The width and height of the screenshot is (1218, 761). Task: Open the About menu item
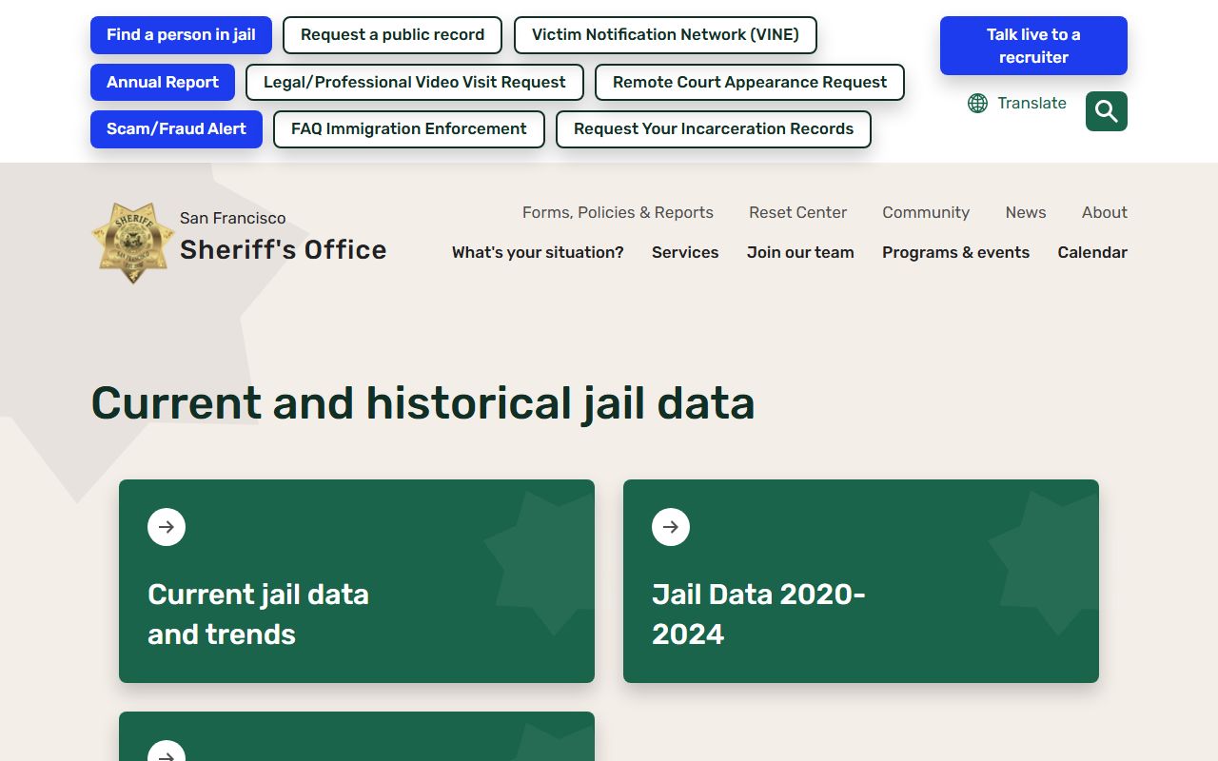coord(1105,212)
